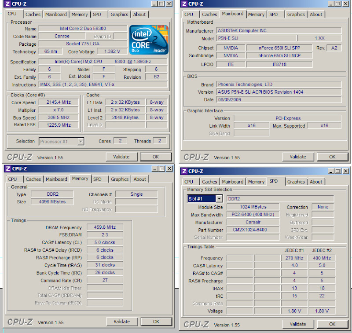Click the LPCIO value "IT8718"
The image size is (352, 333).
(x=279, y=64)
